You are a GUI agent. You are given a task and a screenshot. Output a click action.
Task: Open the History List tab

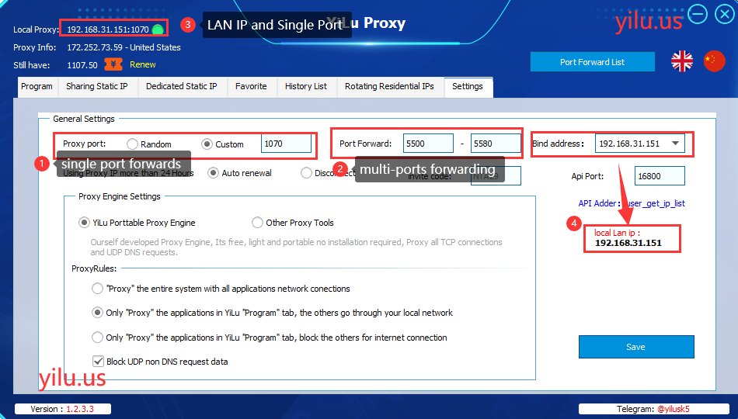click(306, 87)
